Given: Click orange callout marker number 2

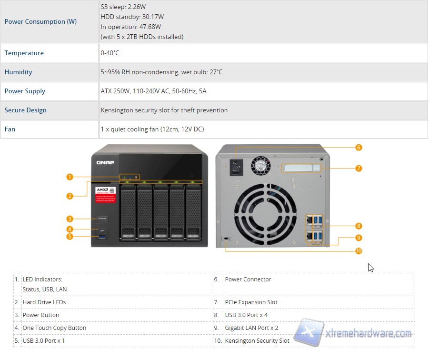Looking at the screenshot, I should [70, 196].
